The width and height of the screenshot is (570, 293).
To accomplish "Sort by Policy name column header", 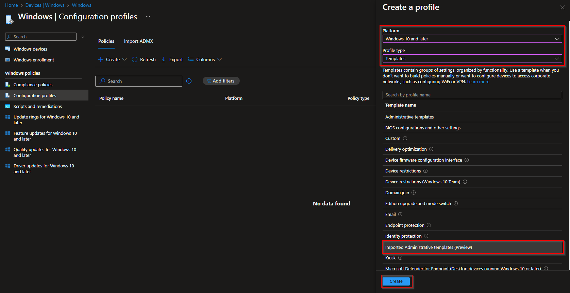I will click(111, 98).
